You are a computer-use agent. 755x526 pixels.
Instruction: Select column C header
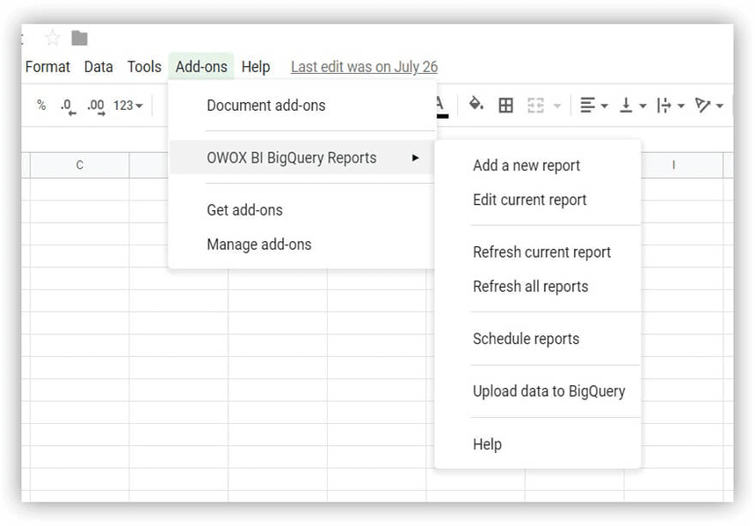pyautogui.click(x=80, y=165)
